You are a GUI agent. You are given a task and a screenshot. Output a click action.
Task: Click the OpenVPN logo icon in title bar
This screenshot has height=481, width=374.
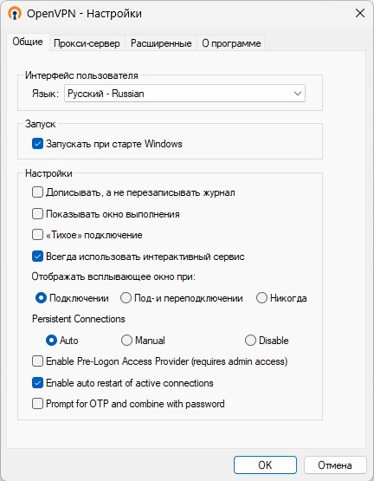pyautogui.click(x=15, y=14)
